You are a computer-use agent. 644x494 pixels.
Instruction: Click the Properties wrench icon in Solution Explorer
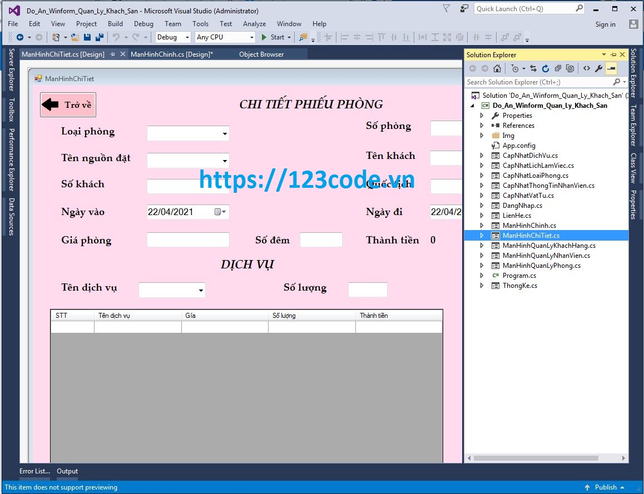click(x=599, y=68)
